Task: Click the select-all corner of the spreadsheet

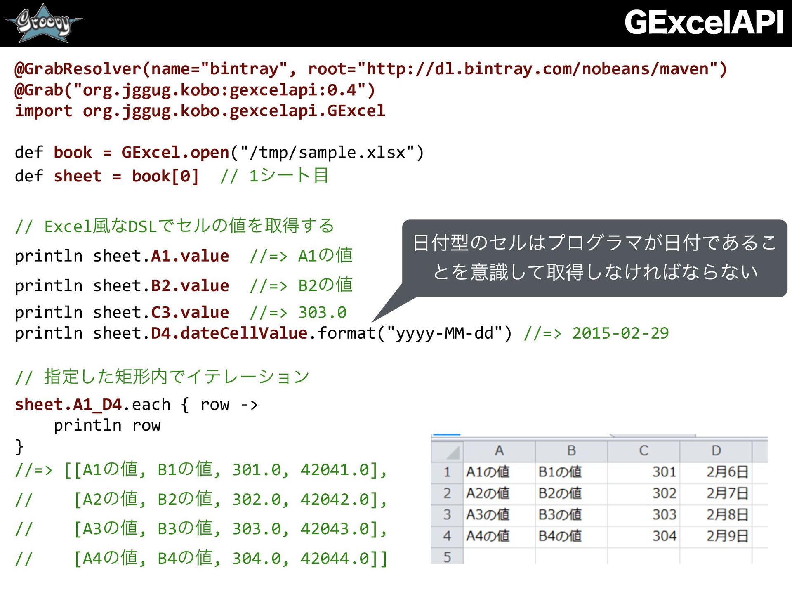Action: [x=447, y=451]
